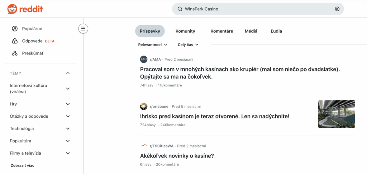Click Zobraziť viac to show more topics

(x=22, y=165)
